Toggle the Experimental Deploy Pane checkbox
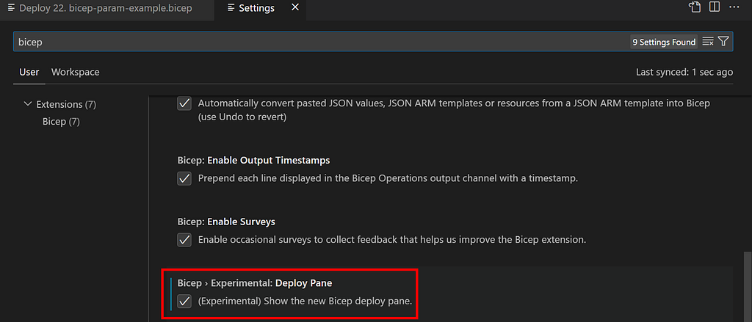Image resolution: width=752 pixels, height=322 pixels. point(184,301)
